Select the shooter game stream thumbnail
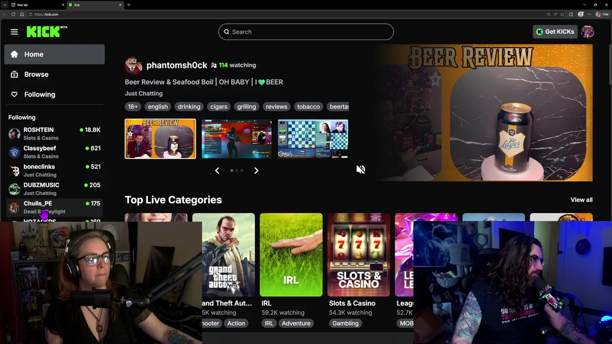This screenshot has width=612, height=344. [237, 139]
